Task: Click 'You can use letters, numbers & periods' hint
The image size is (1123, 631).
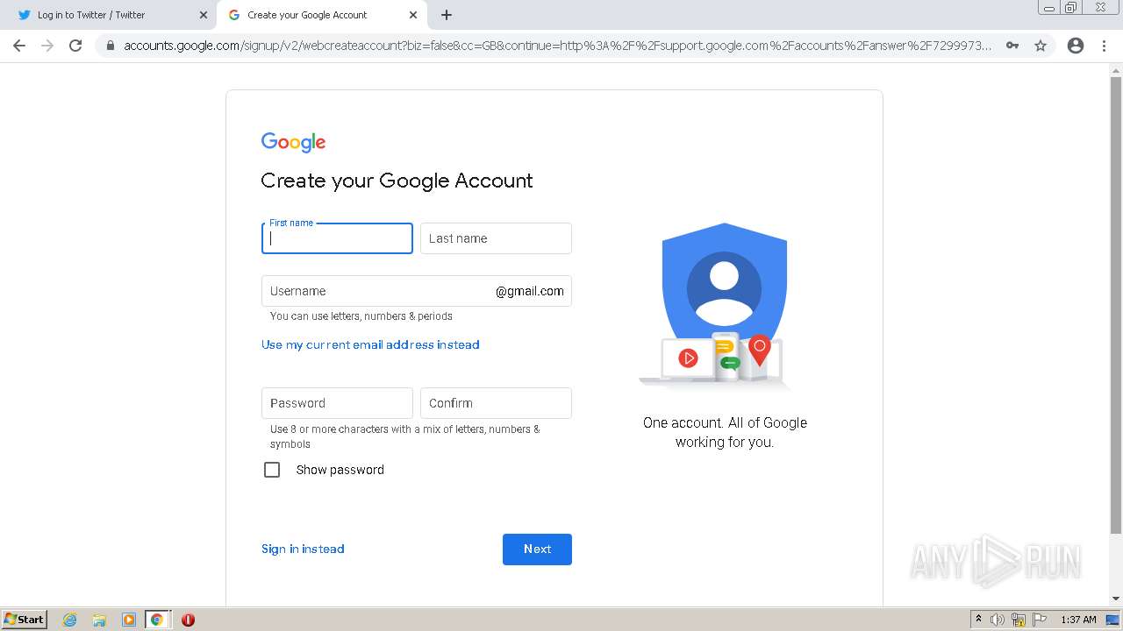Action: (x=361, y=316)
